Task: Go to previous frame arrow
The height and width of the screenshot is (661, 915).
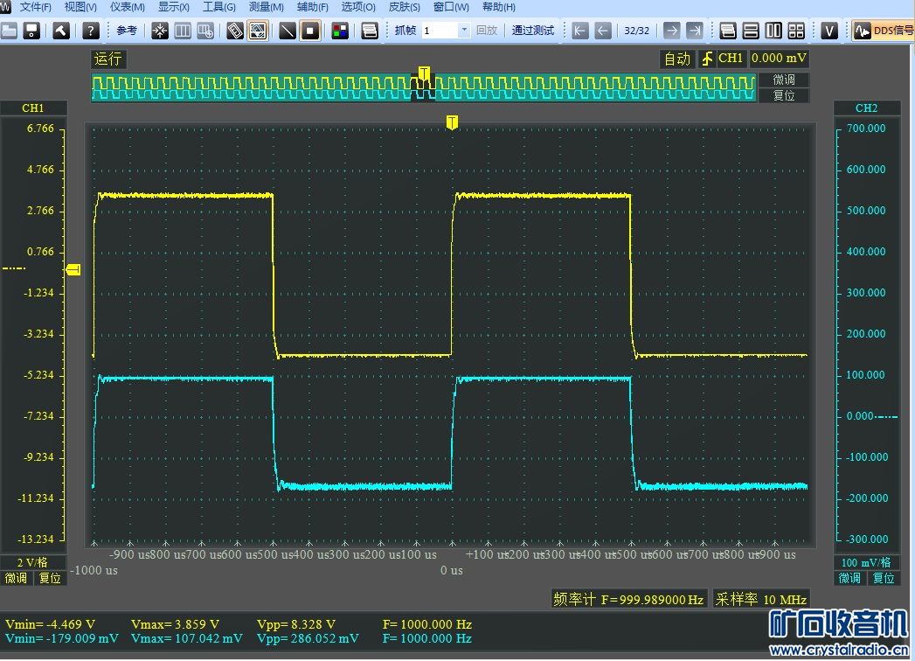Action: (x=603, y=31)
